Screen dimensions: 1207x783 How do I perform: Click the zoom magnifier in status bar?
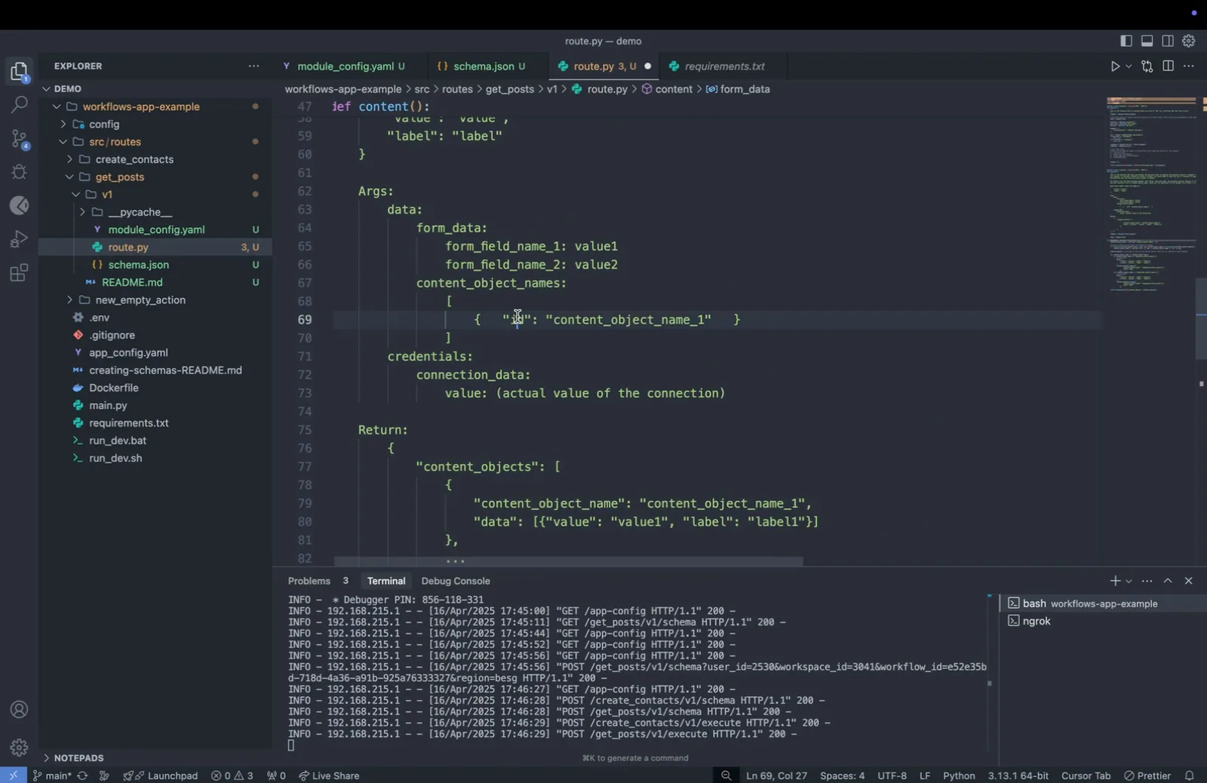(x=726, y=775)
